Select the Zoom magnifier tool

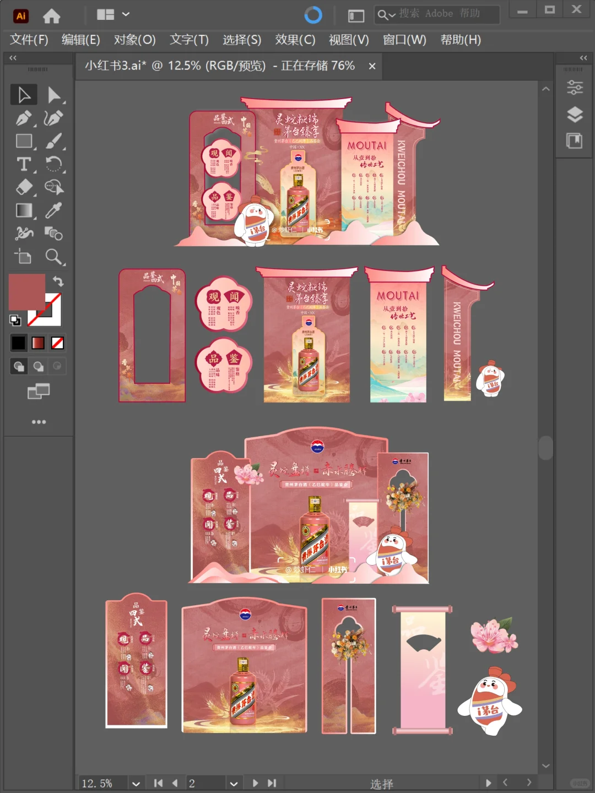54,257
